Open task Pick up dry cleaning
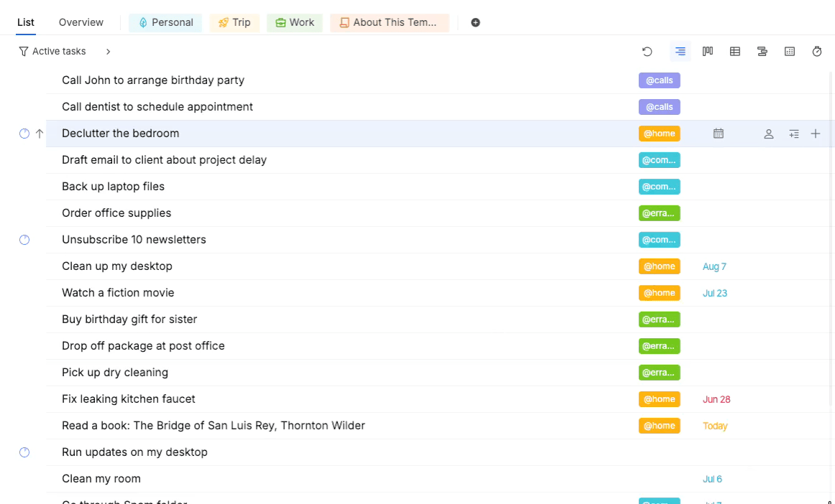Screen dimensions: 835x504 pos(114,373)
